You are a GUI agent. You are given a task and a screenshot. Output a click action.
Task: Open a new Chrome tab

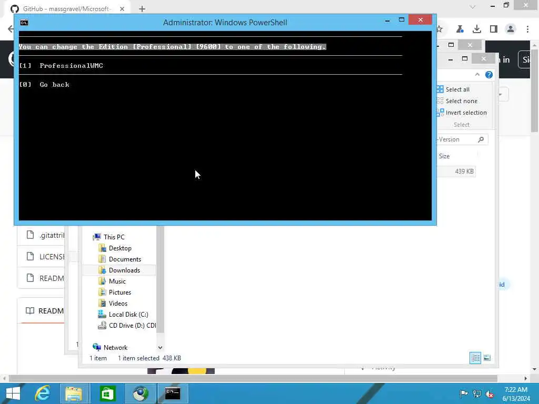point(142,9)
